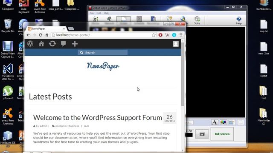Bookmark the page with the star icon

154,35
